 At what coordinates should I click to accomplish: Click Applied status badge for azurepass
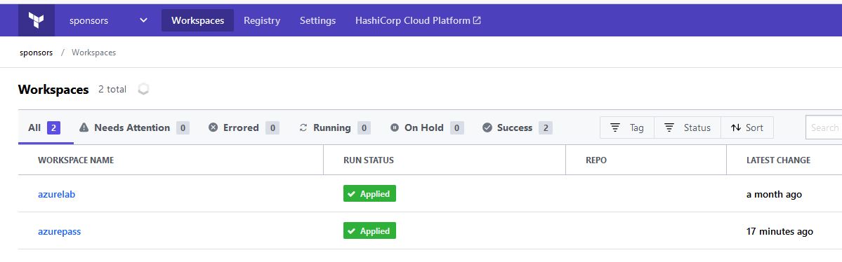pos(369,231)
